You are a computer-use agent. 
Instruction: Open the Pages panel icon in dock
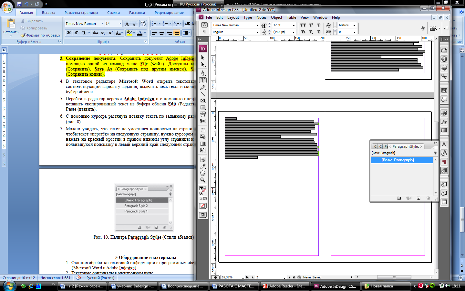tap(444, 50)
